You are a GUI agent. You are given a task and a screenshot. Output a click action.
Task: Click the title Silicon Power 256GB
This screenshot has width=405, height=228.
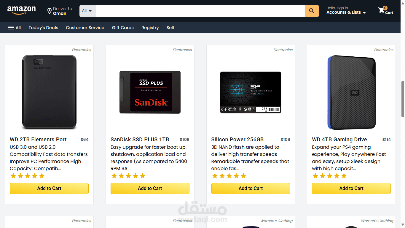tap(237, 140)
